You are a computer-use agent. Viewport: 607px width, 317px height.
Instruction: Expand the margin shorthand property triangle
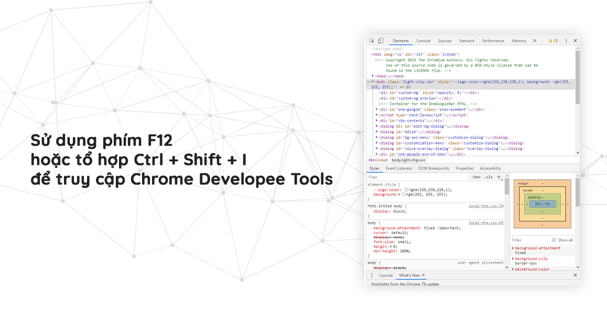[391, 247]
